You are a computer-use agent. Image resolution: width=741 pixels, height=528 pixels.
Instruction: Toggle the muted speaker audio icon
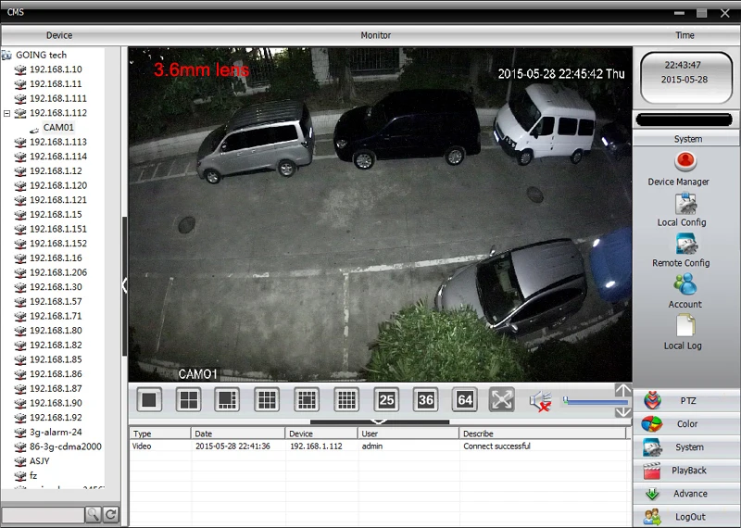[540, 400]
